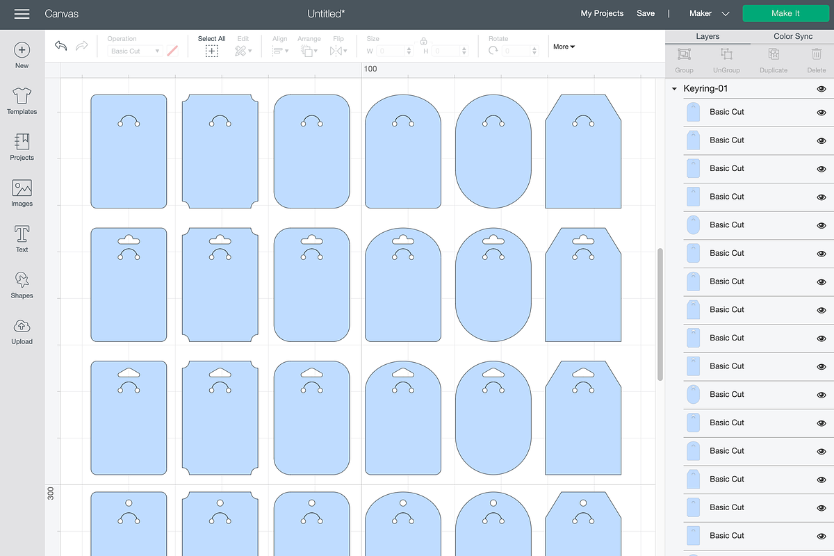Click the green Make It button
Screen dimensions: 834x556
(785, 13)
